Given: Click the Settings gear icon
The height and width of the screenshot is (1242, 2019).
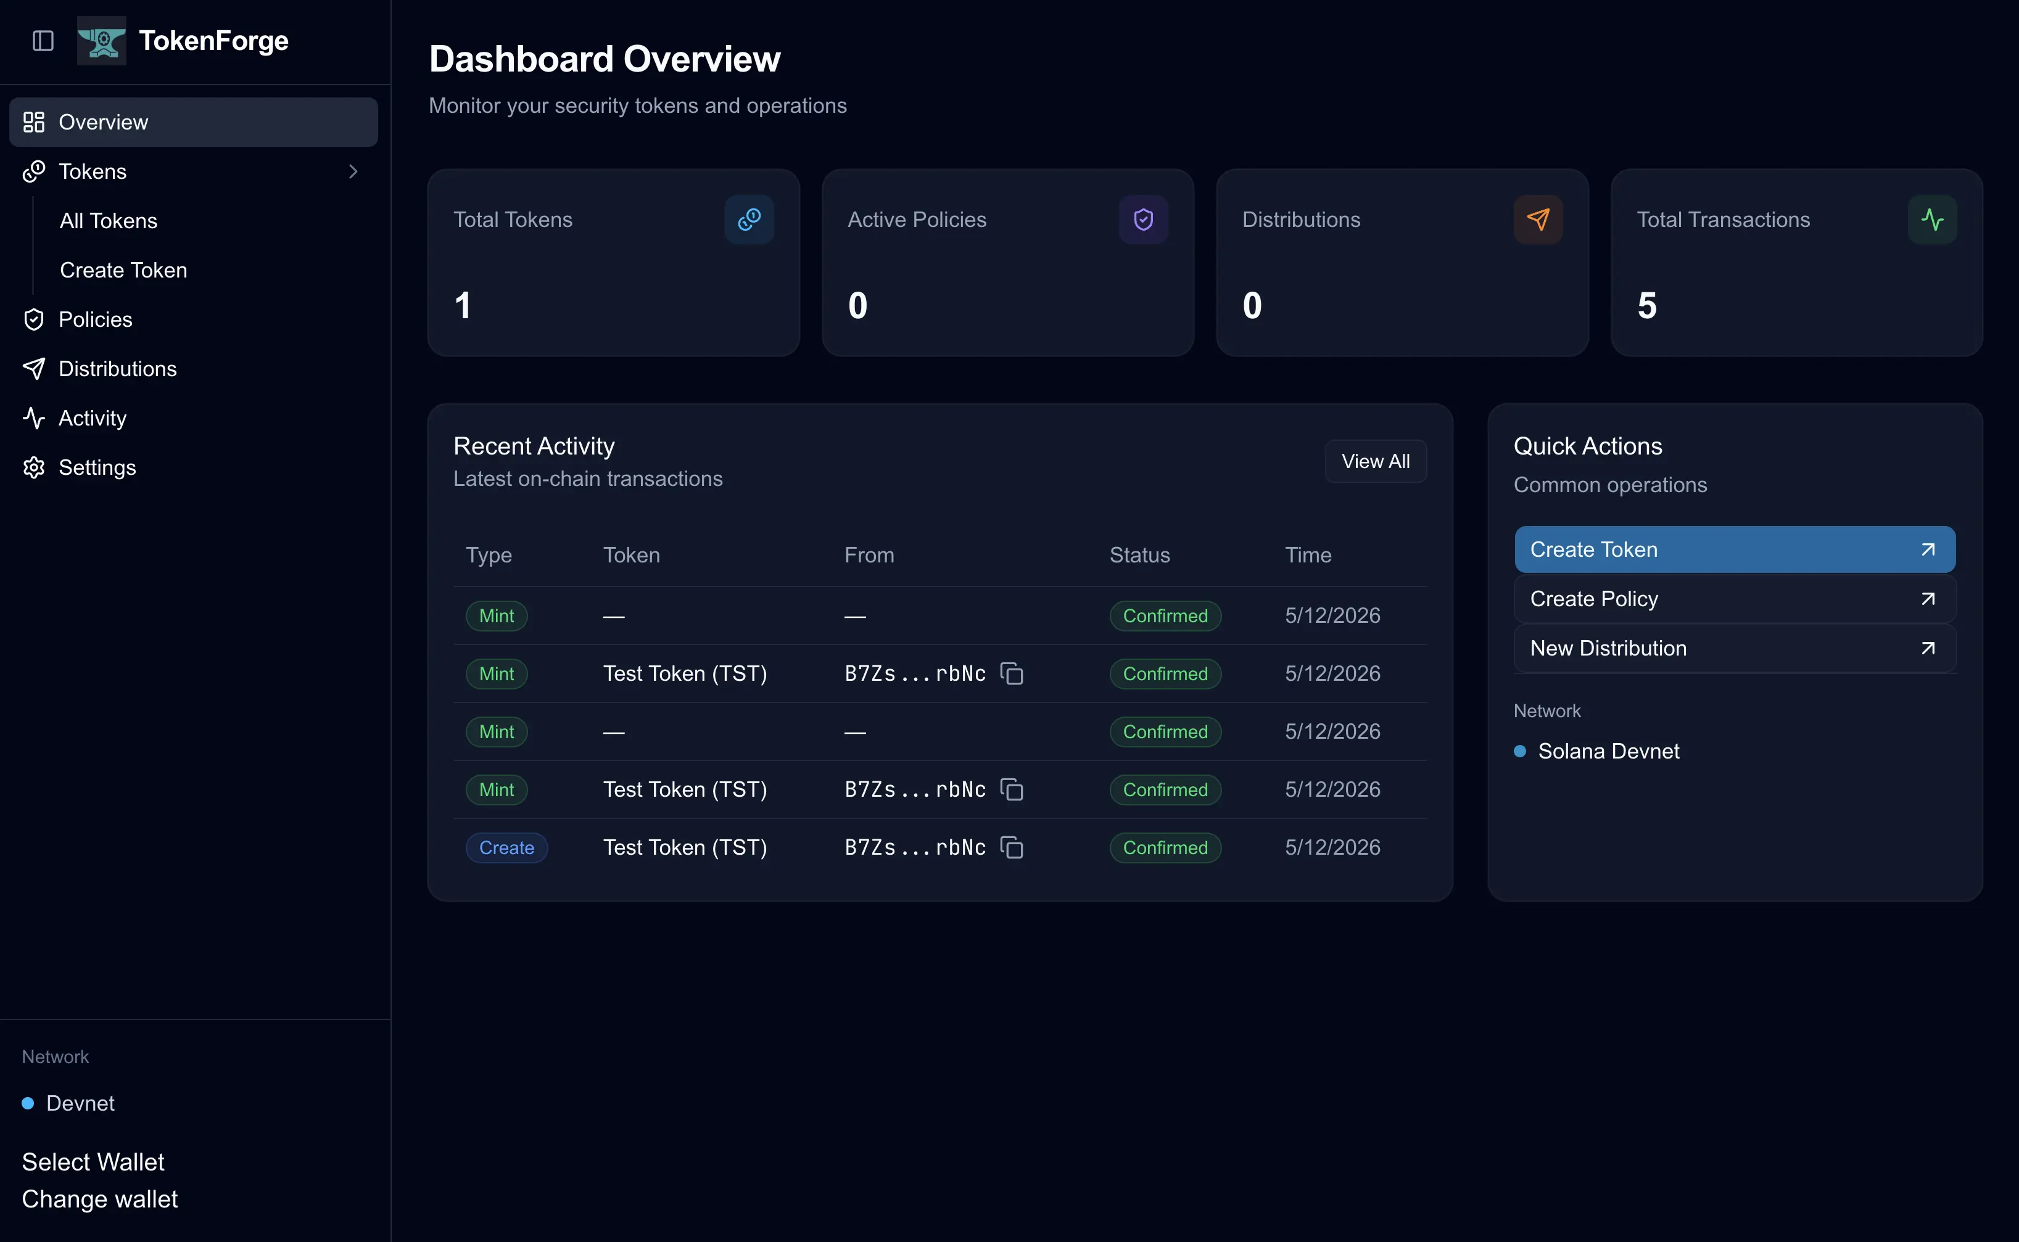Looking at the screenshot, I should 34,467.
